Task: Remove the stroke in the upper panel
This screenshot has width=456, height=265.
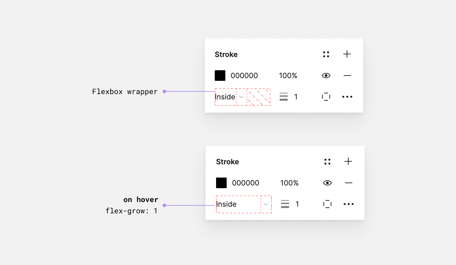Action: (347, 76)
